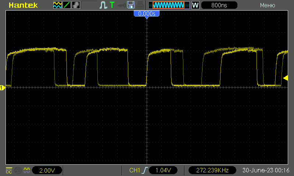Click the floppy disk save icon
Screen dimensions: 294x176
point(130,5)
